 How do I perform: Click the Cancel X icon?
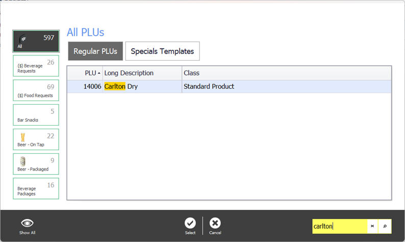(215, 223)
